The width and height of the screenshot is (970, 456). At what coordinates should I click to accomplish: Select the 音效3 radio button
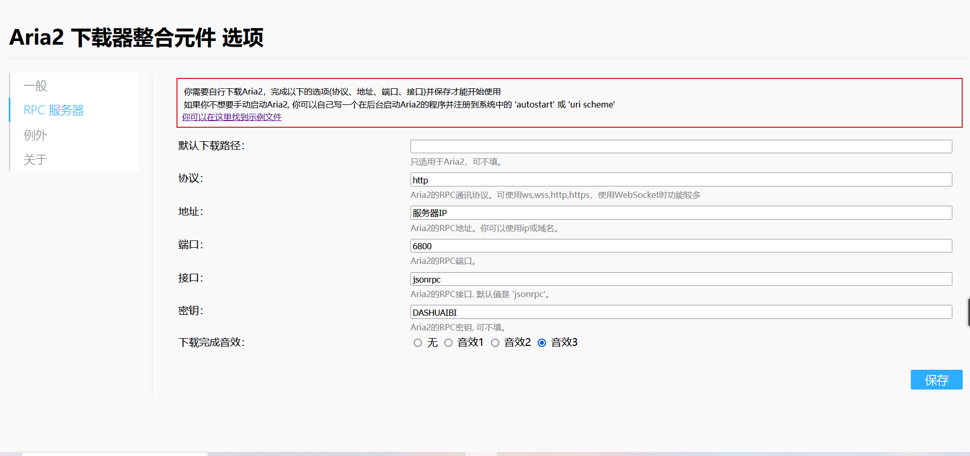(542, 343)
